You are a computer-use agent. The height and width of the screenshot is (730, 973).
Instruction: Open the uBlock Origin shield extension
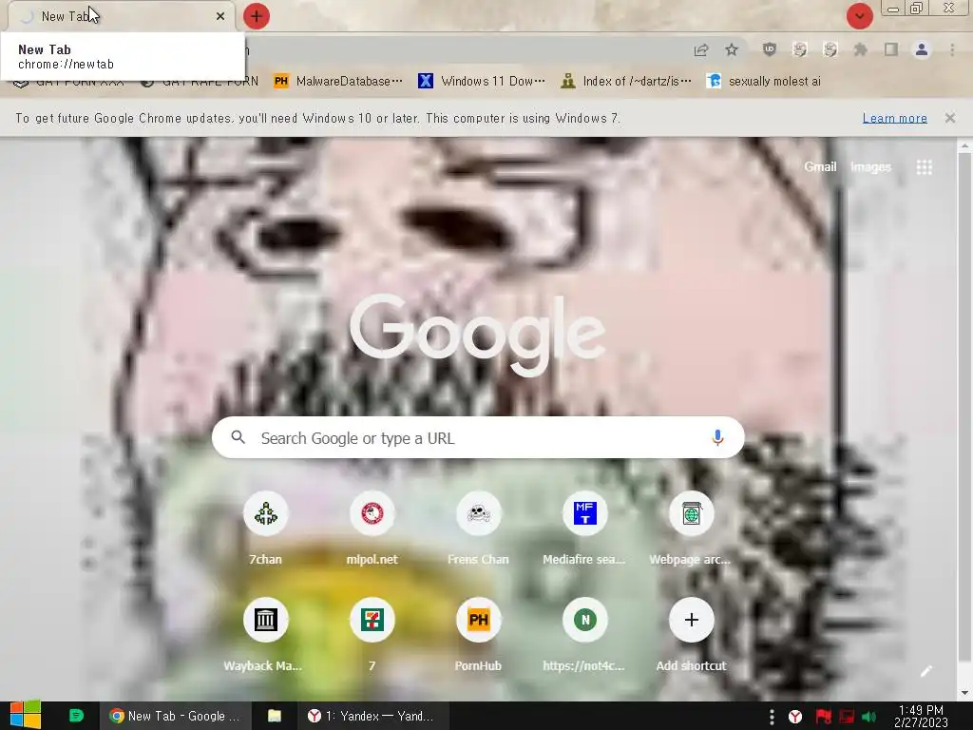pos(770,49)
